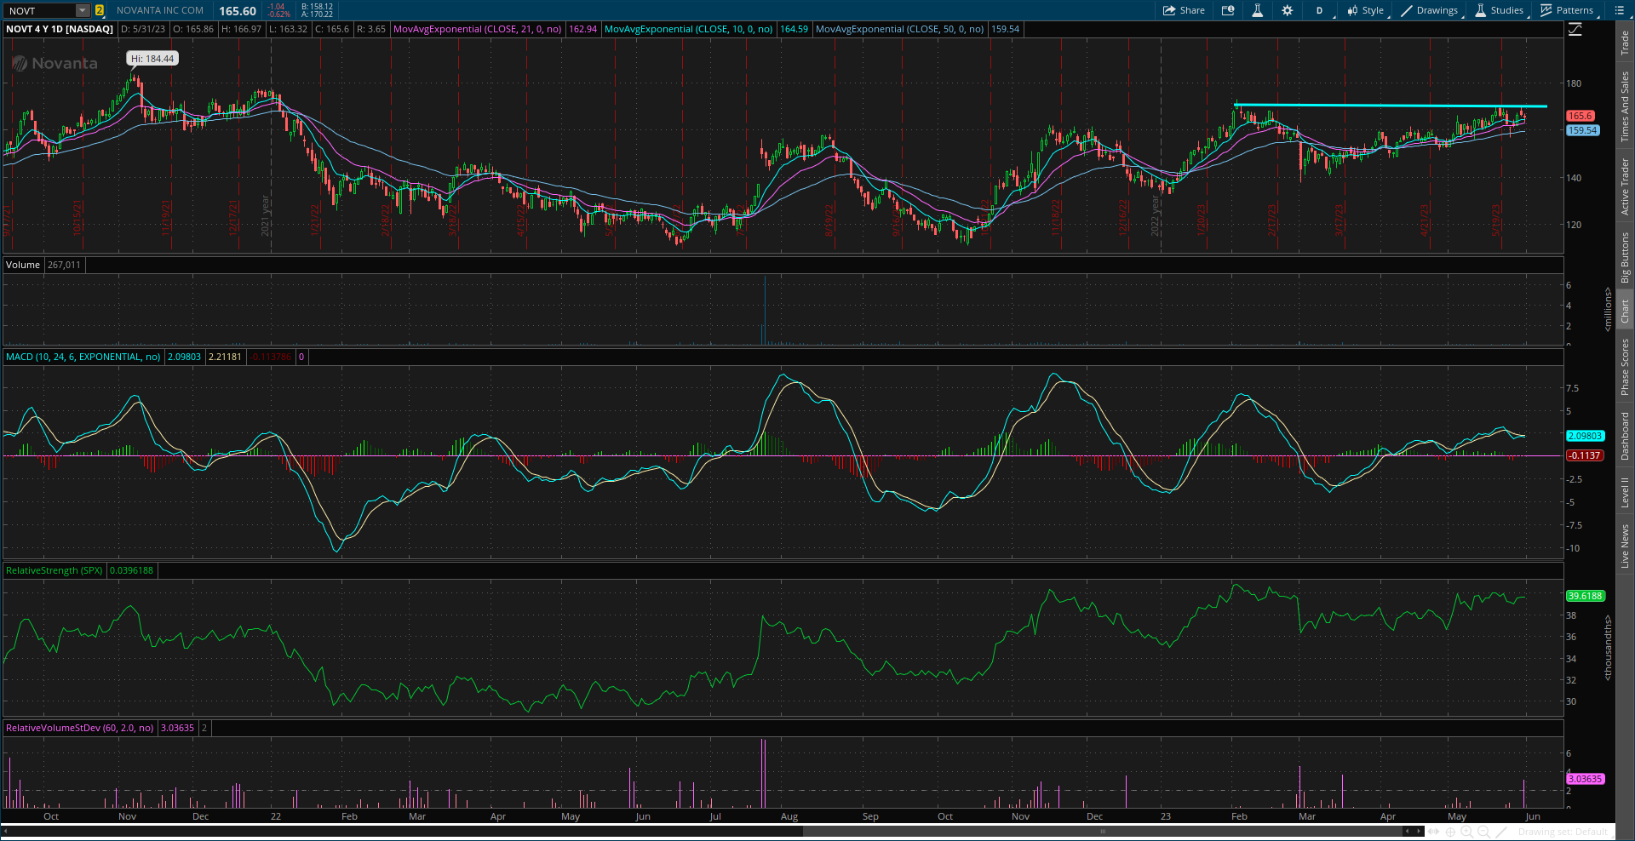Viewport: 1635px width, 841px height.
Task: Click the 159.54 blue price axis tag
Action: point(1583,130)
